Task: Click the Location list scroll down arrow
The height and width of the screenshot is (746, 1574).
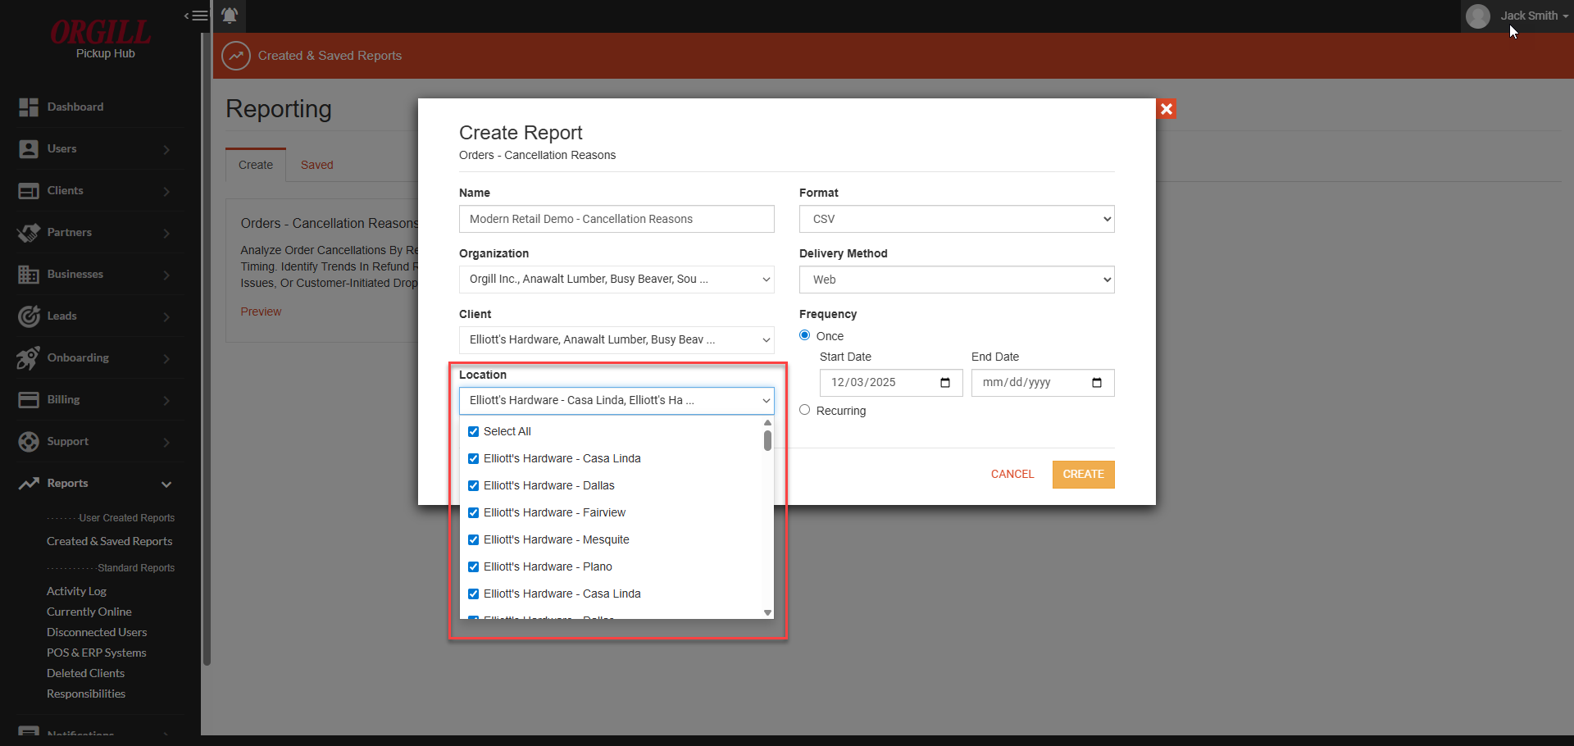Action: pyautogui.click(x=767, y=612)
